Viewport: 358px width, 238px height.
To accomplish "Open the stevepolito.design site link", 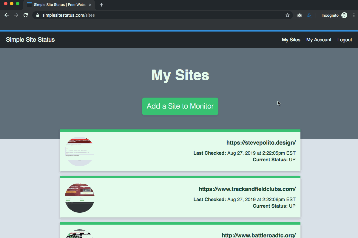I will 261,143.
